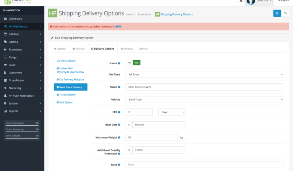Viewport: 293px width, 171px height.
Task: Expand the E-Wallet menu
Action: click(22, 34)
